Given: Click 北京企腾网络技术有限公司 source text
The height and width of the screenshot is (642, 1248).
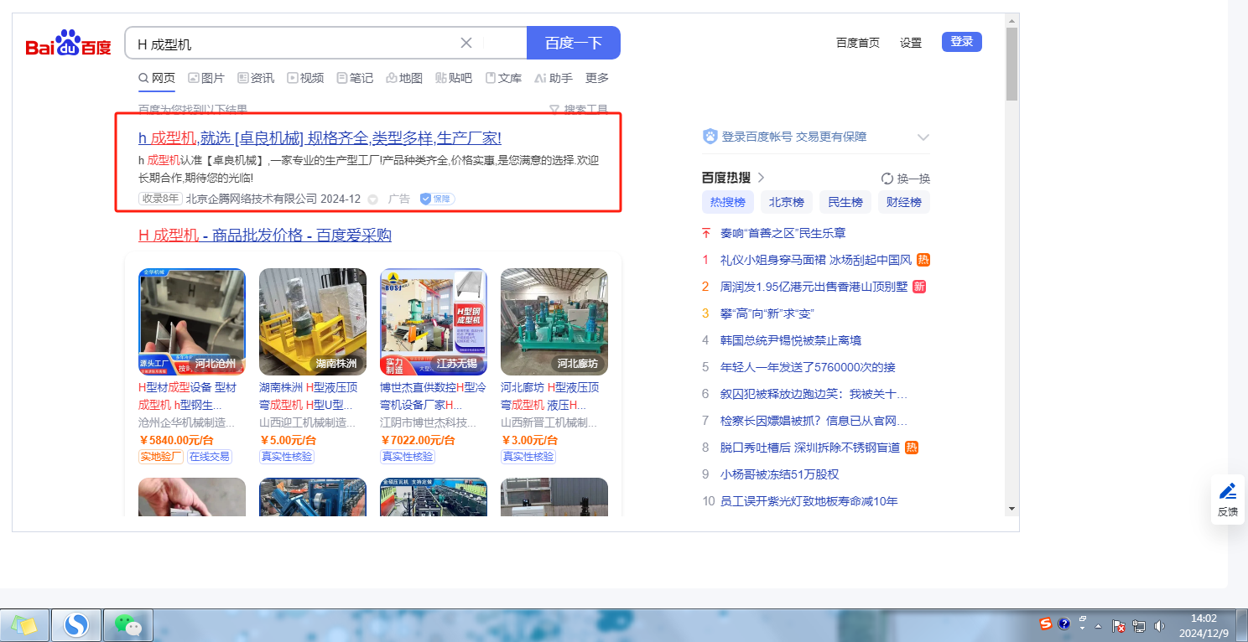Looking at the screenshot, I should 252,199.
